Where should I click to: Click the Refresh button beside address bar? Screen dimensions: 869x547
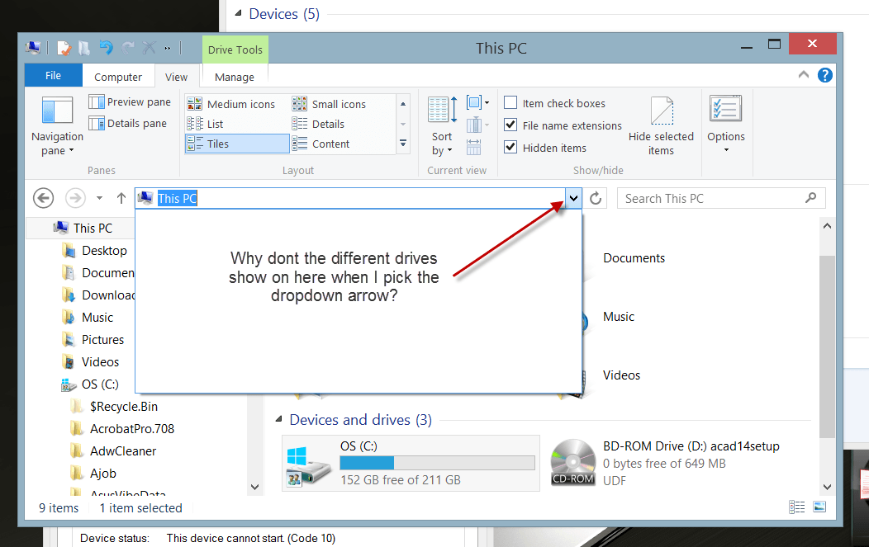596,198
